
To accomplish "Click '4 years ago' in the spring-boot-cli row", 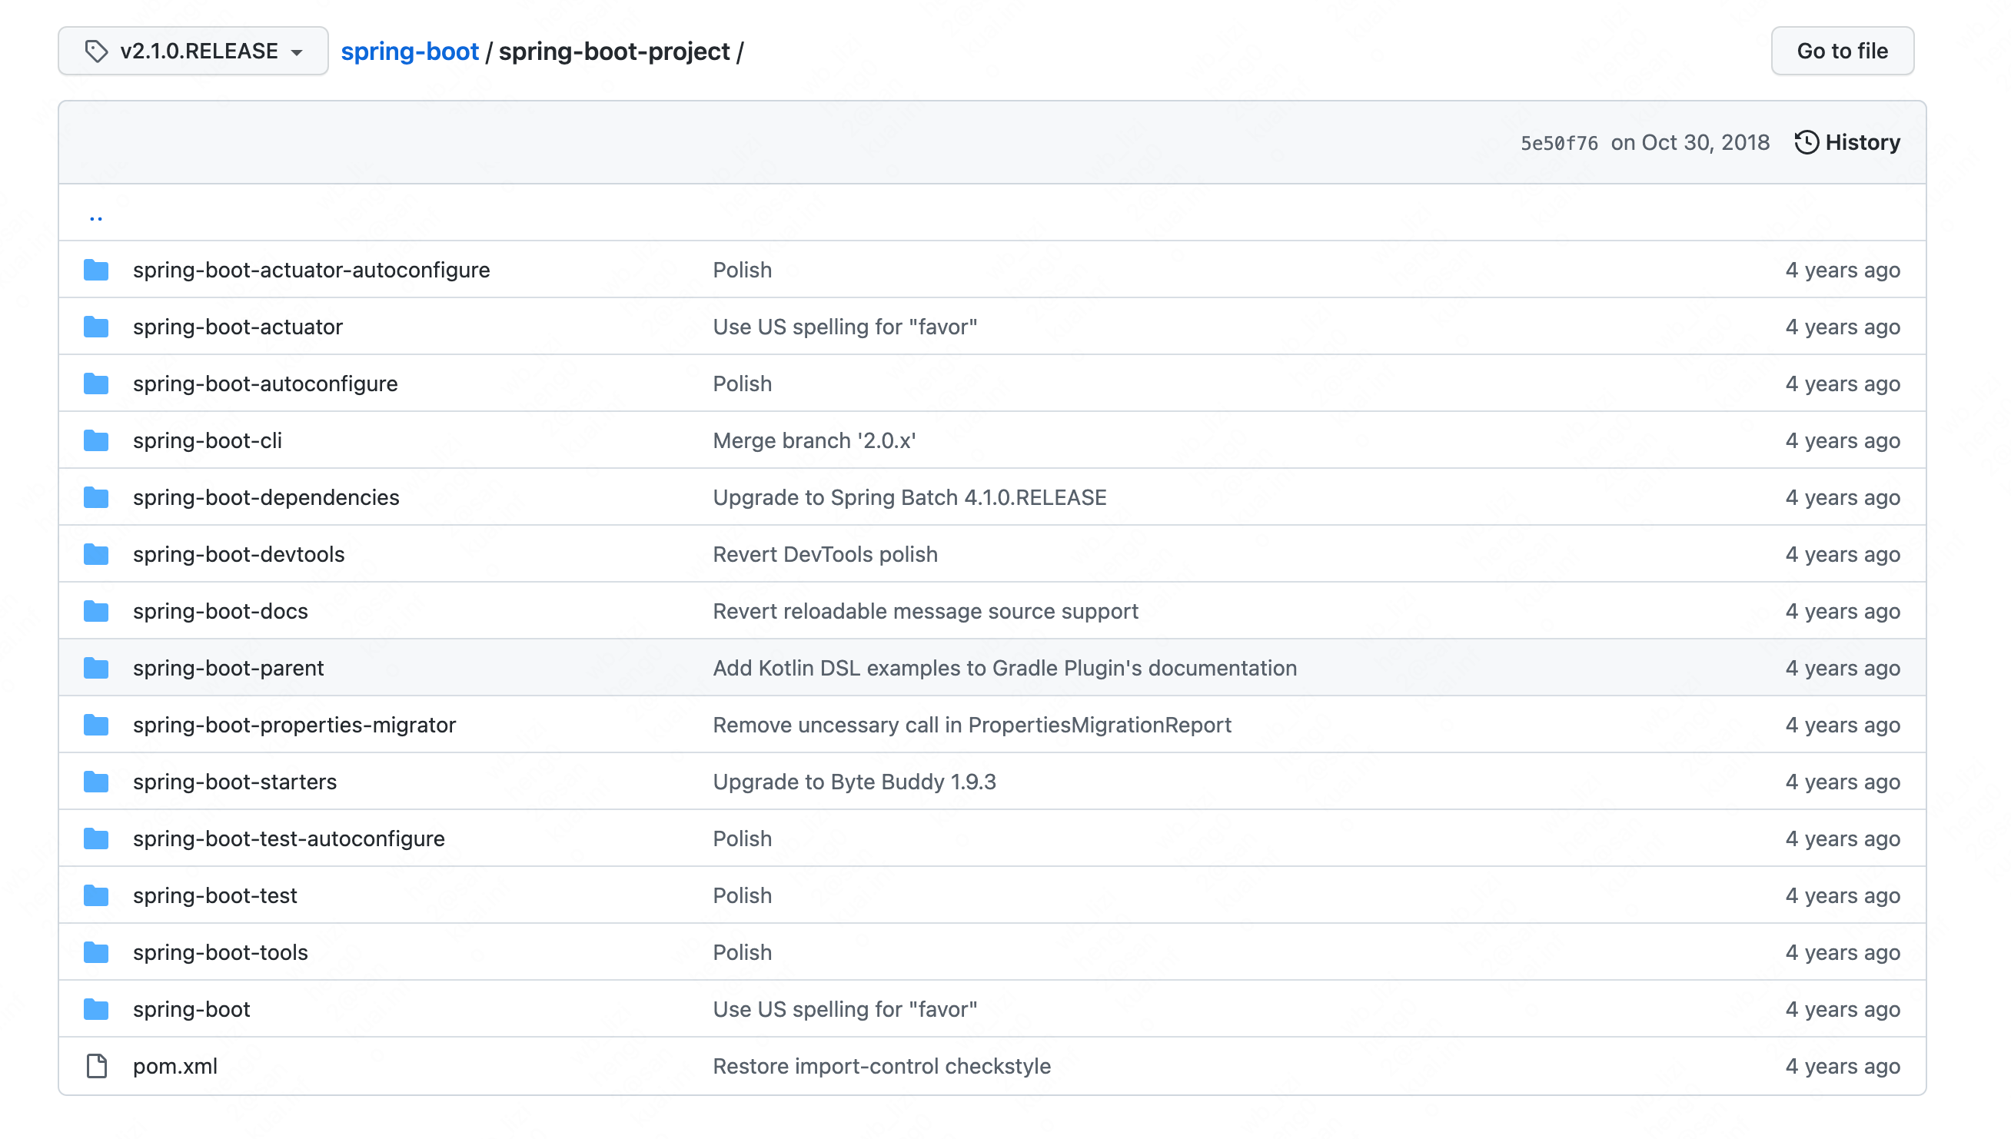I will tap(1842, 440).
